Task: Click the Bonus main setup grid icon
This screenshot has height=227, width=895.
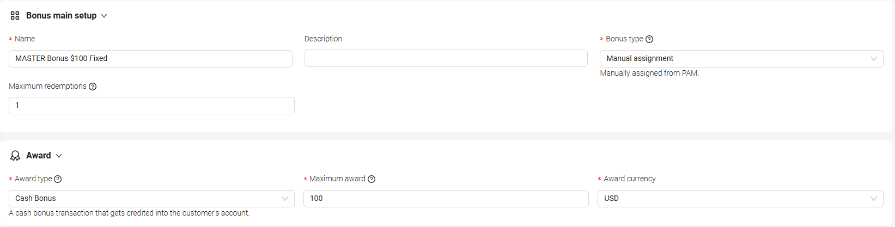Action: 15,16
